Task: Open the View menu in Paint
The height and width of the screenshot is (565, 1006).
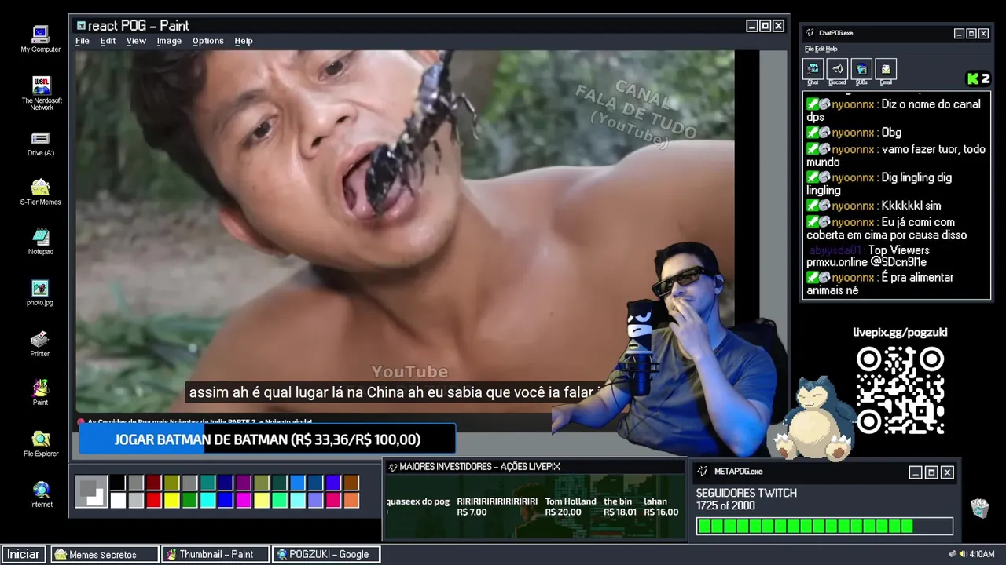Action: tap(136, 41)
